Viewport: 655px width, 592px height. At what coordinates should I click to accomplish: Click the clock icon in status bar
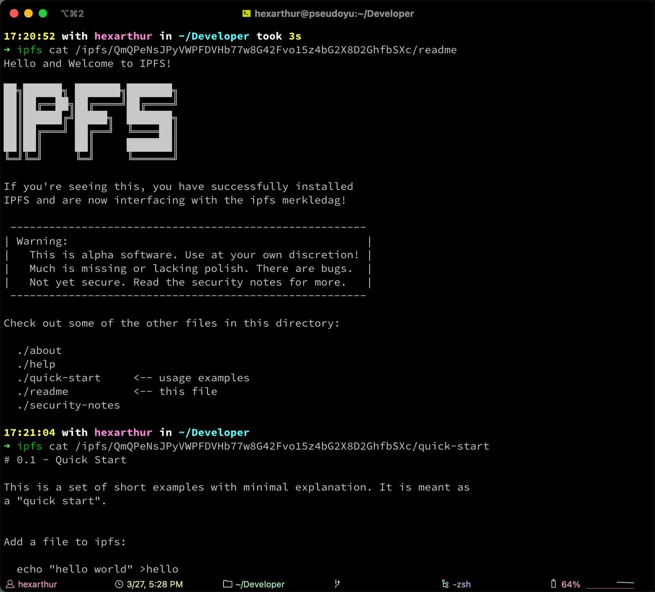pyautogui.click(x=119, y=584)
